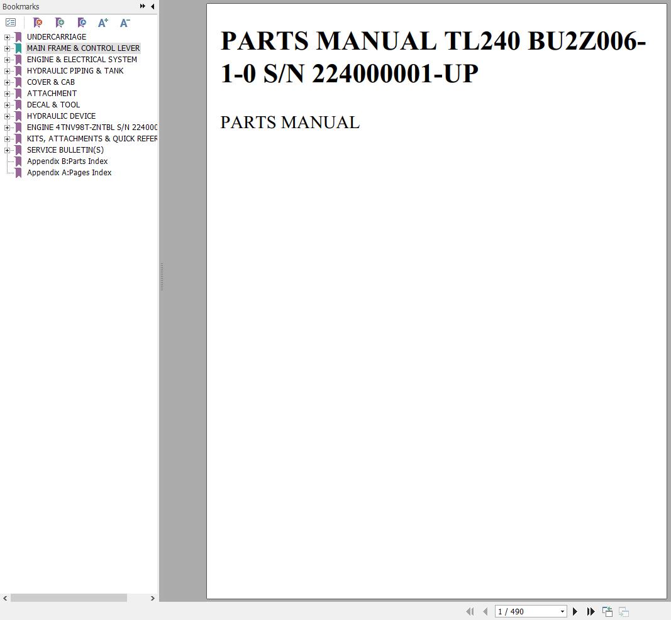Click the bookmark icon beside SERVICE BULLETIN(S)
The height and width of the screenshot is (620, 671).
click(x=18, y=150)
